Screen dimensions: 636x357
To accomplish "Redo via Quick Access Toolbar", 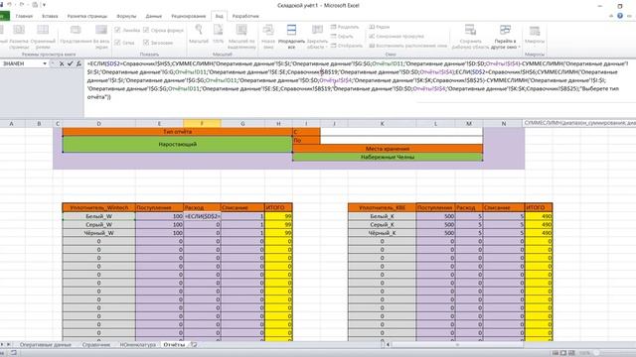I will coord(22,5).
